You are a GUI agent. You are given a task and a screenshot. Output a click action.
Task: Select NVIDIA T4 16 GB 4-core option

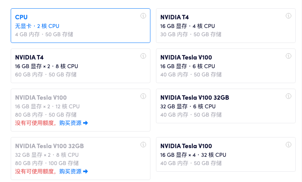coord(226,26)
